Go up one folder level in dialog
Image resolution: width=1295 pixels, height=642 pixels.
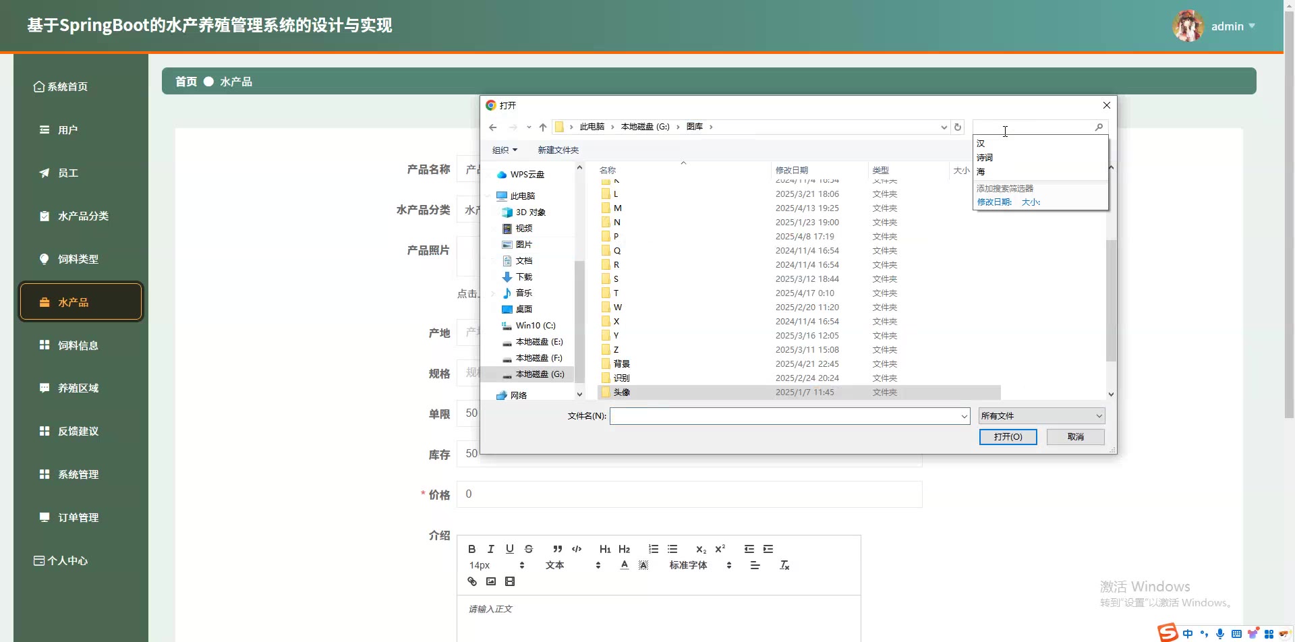pyautogui.click(x=543, y=127)
